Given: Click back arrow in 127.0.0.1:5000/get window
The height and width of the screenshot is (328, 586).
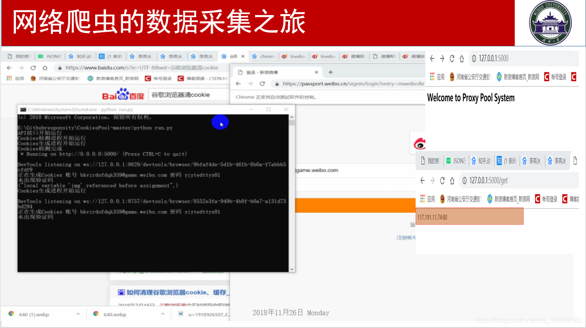Looking at the screenshot, I should 422,181.
